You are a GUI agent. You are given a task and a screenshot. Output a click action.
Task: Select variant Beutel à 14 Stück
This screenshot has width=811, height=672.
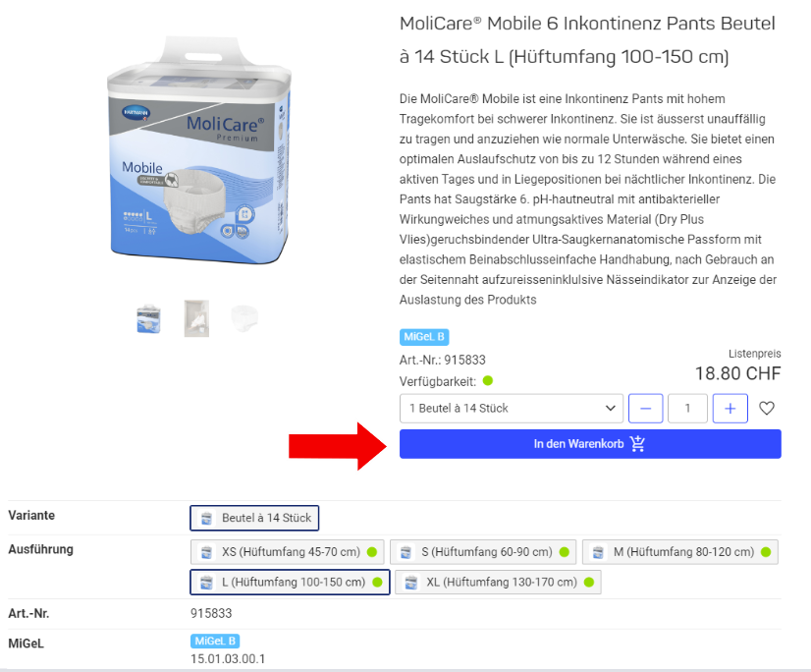(x=254, y=518)
